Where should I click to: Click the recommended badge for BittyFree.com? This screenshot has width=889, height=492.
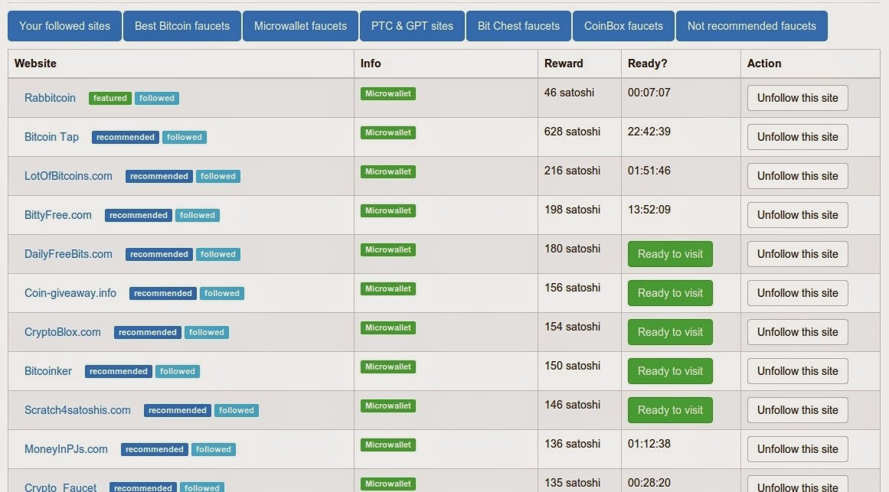pyautogui.click(x=139, y=215)
